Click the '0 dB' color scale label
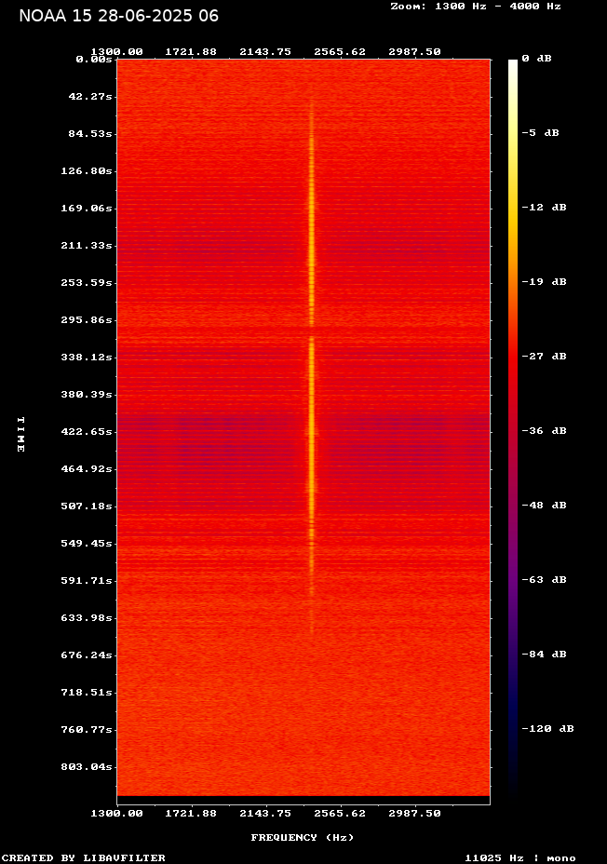Screen dimensions: 607x864 click(x=536, y=59)
